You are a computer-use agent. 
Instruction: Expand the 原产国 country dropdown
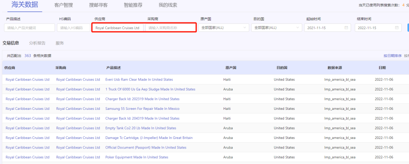click(x=223, y=28)
